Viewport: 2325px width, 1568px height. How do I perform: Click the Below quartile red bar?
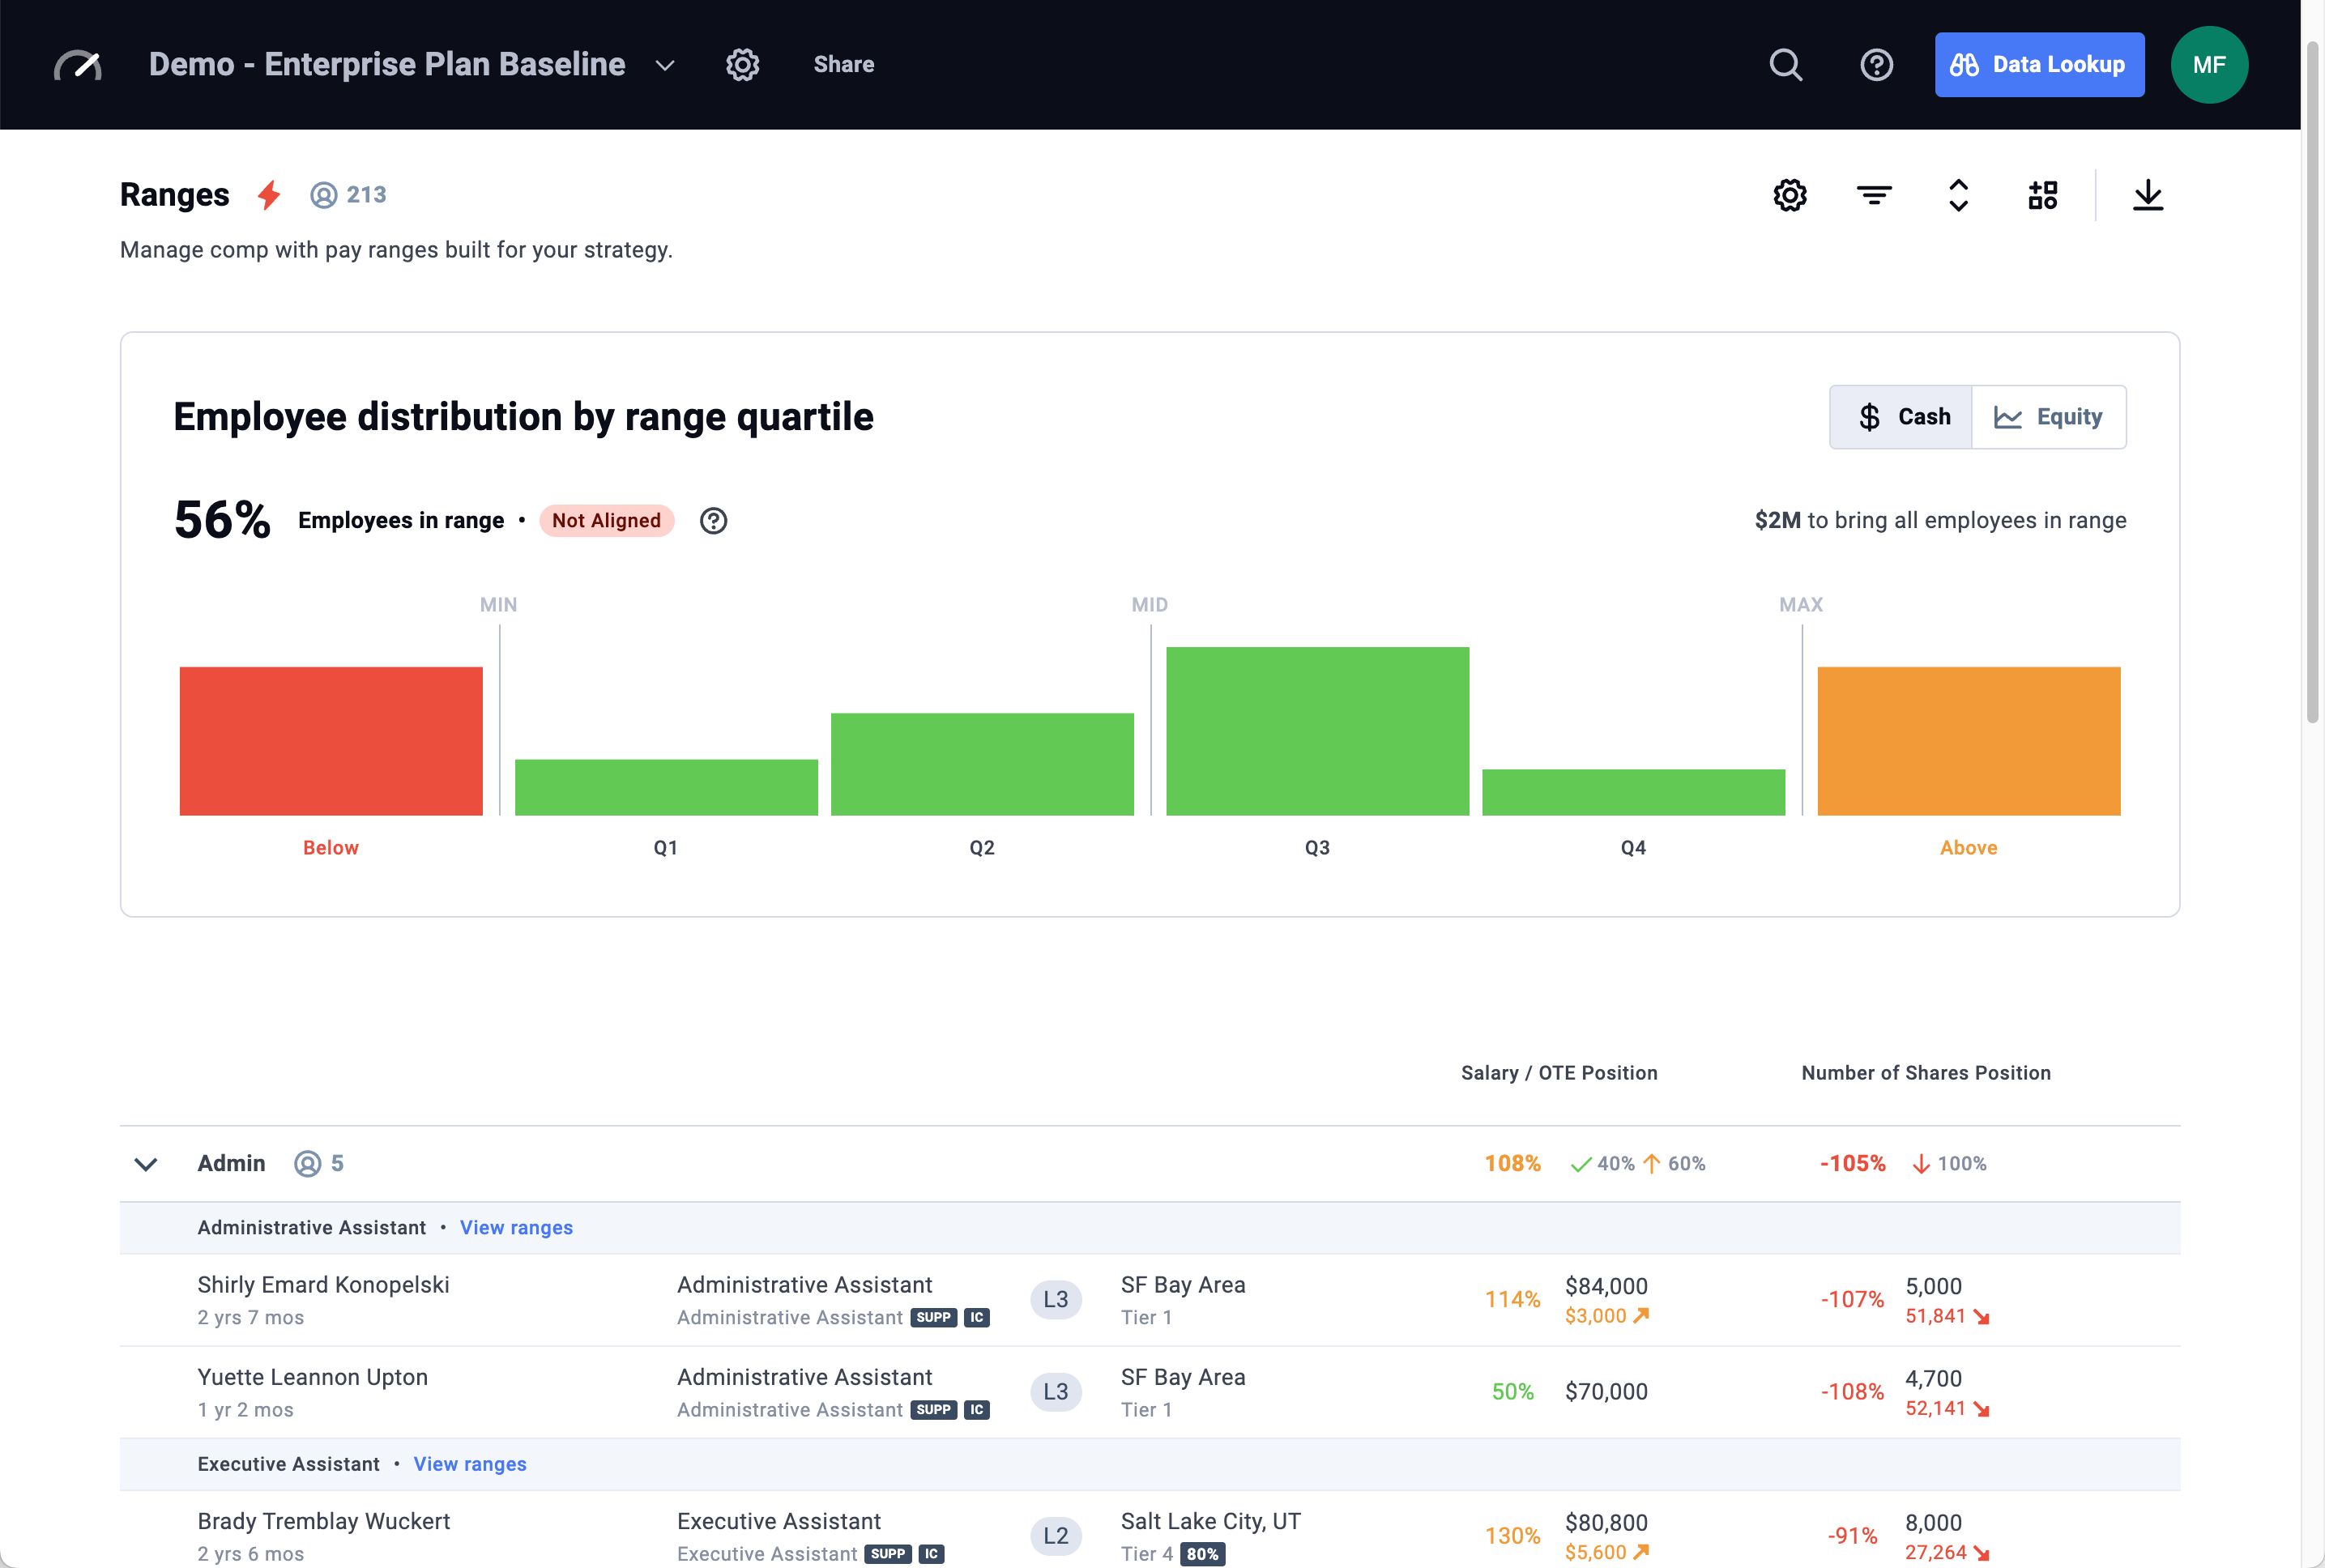click(x=330, y=740)
